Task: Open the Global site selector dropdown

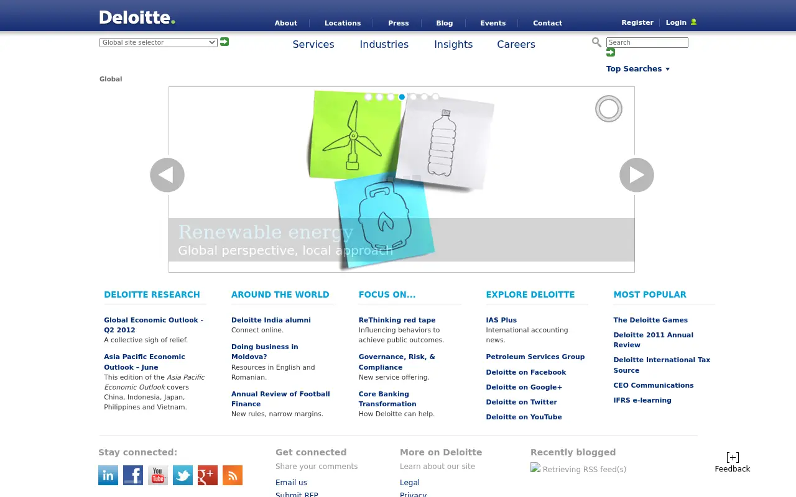Action: pyautogui.click(x=159, y=42)
